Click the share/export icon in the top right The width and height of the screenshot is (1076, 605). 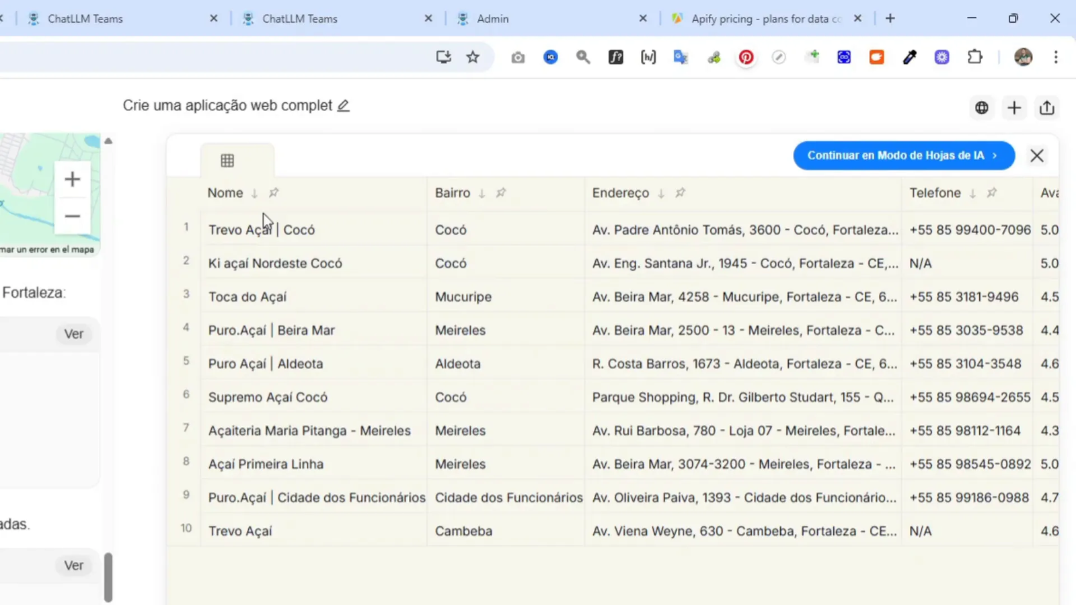[1046, 108]
